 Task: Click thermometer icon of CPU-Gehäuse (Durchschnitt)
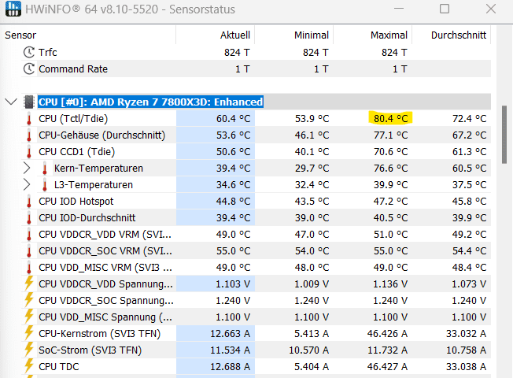click(29, 135)
